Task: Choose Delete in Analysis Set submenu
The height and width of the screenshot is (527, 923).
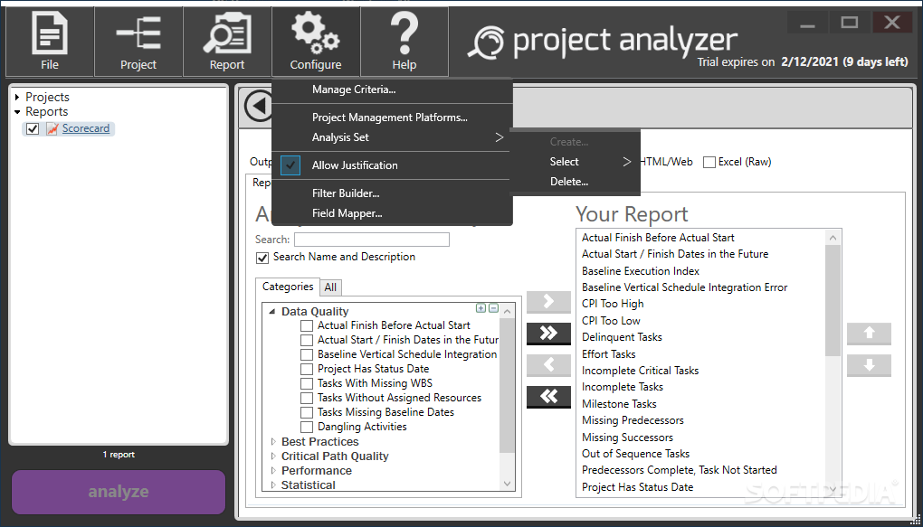Action: (x=576, y=182)
